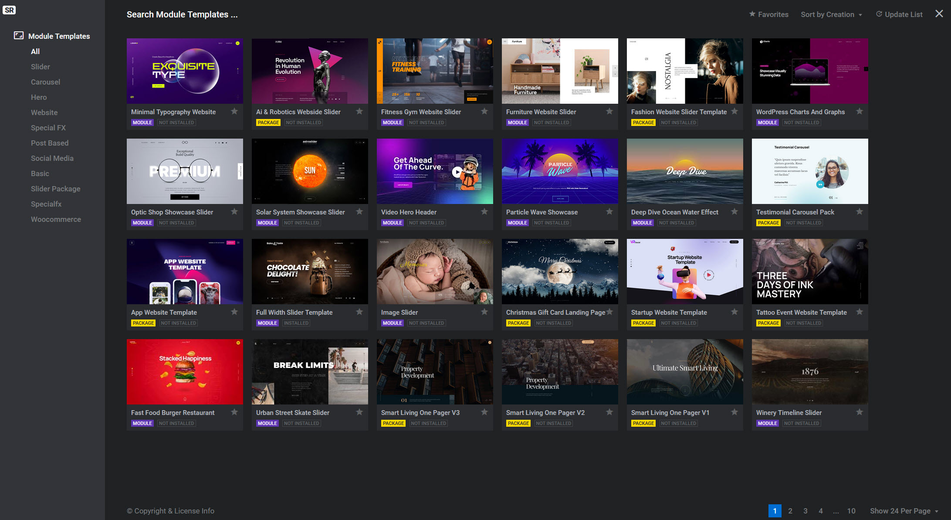The width and height of the screenshot is (951, 520).
Task: Open Copyright & License Info link
Action: pos(170,511)
